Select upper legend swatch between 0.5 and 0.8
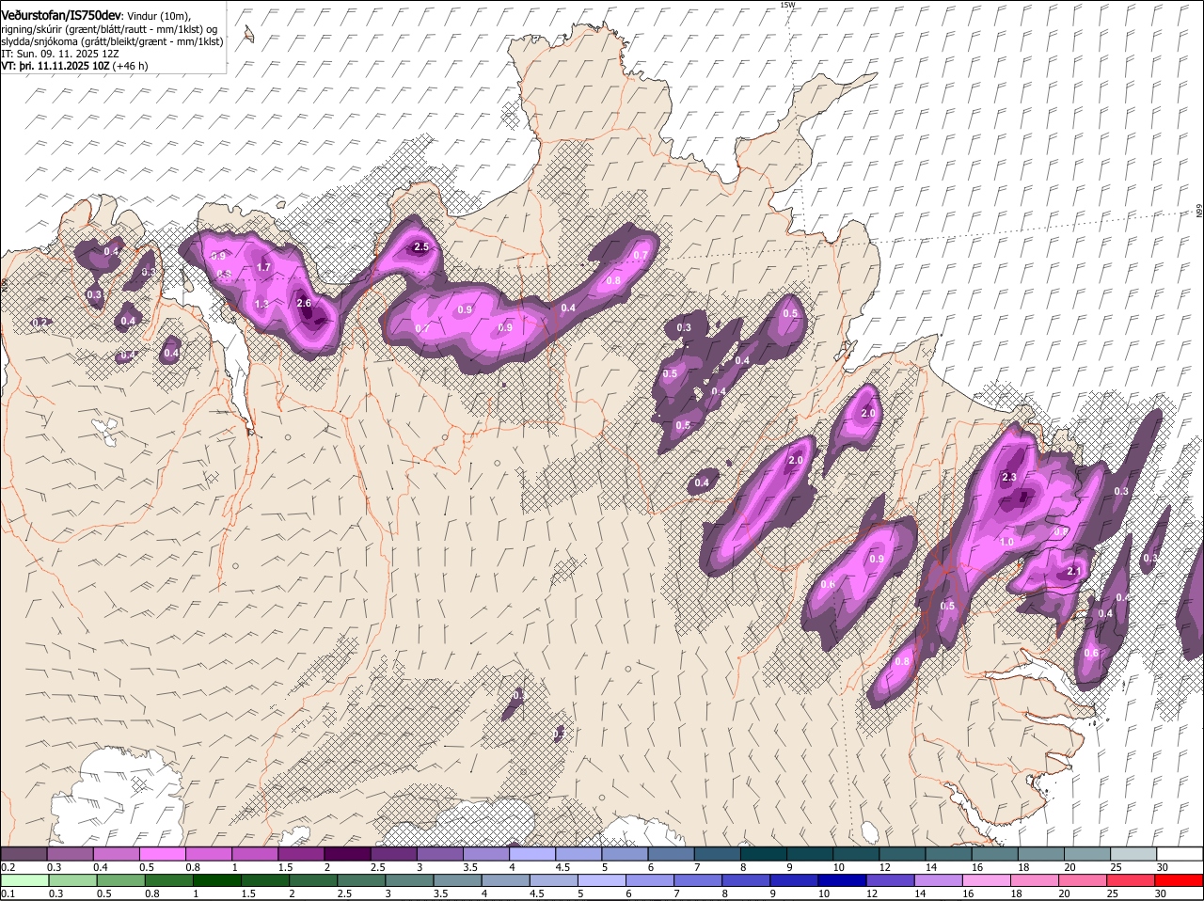Viewport: 1204px width, 901px height. 162,854
